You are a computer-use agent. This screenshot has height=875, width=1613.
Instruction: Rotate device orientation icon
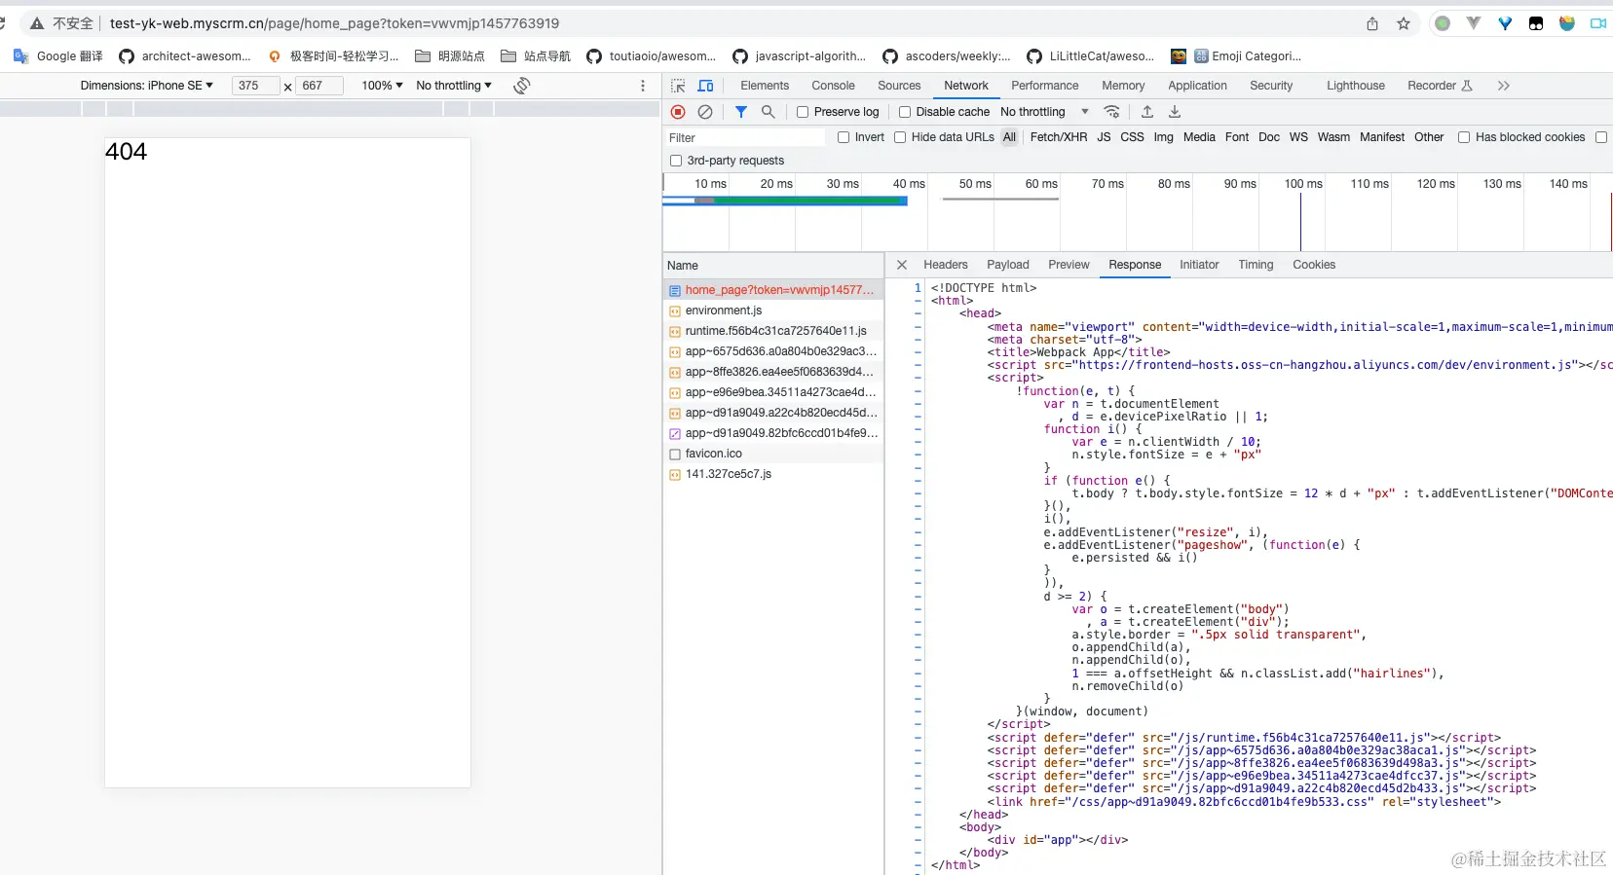(522, 86)
